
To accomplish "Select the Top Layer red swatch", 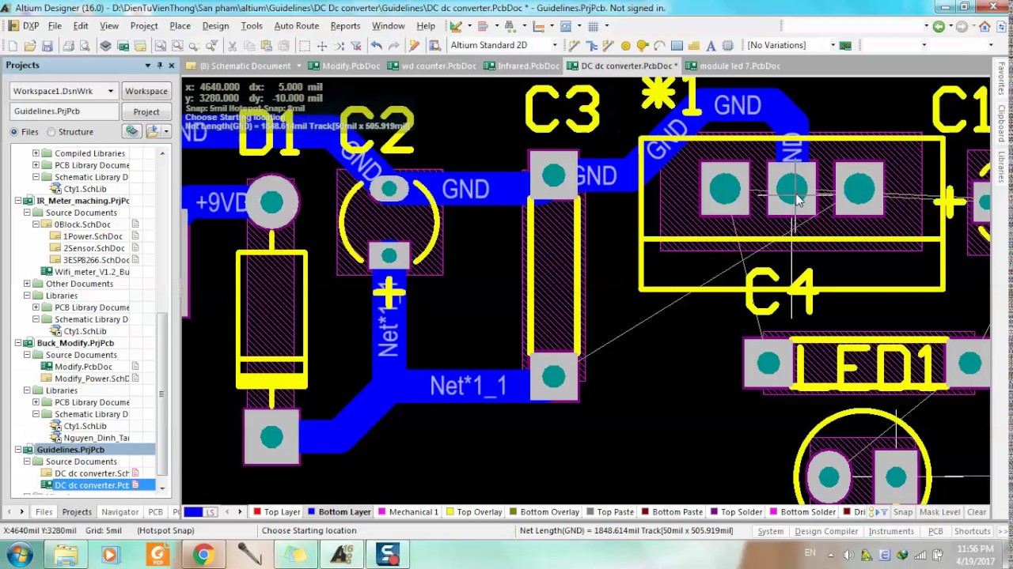I will point(257,512).
